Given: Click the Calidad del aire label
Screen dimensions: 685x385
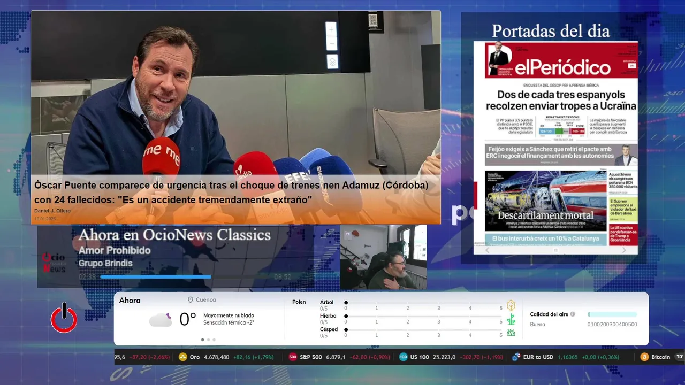Looking at the screenshot, I should coord(549,314).
